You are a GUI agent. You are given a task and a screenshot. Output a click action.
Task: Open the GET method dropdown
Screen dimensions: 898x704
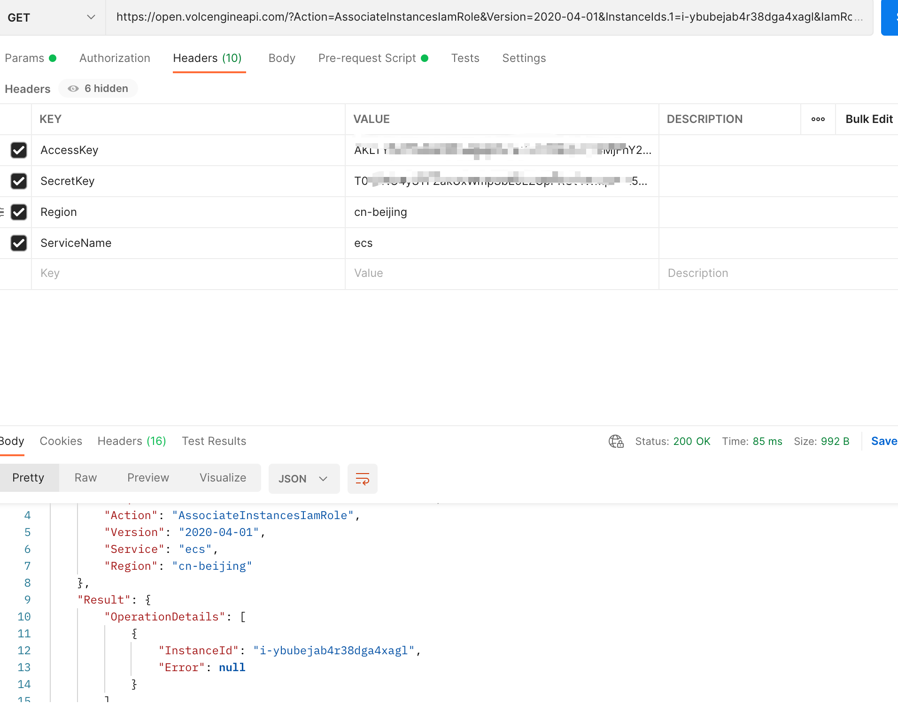(52, 17)
